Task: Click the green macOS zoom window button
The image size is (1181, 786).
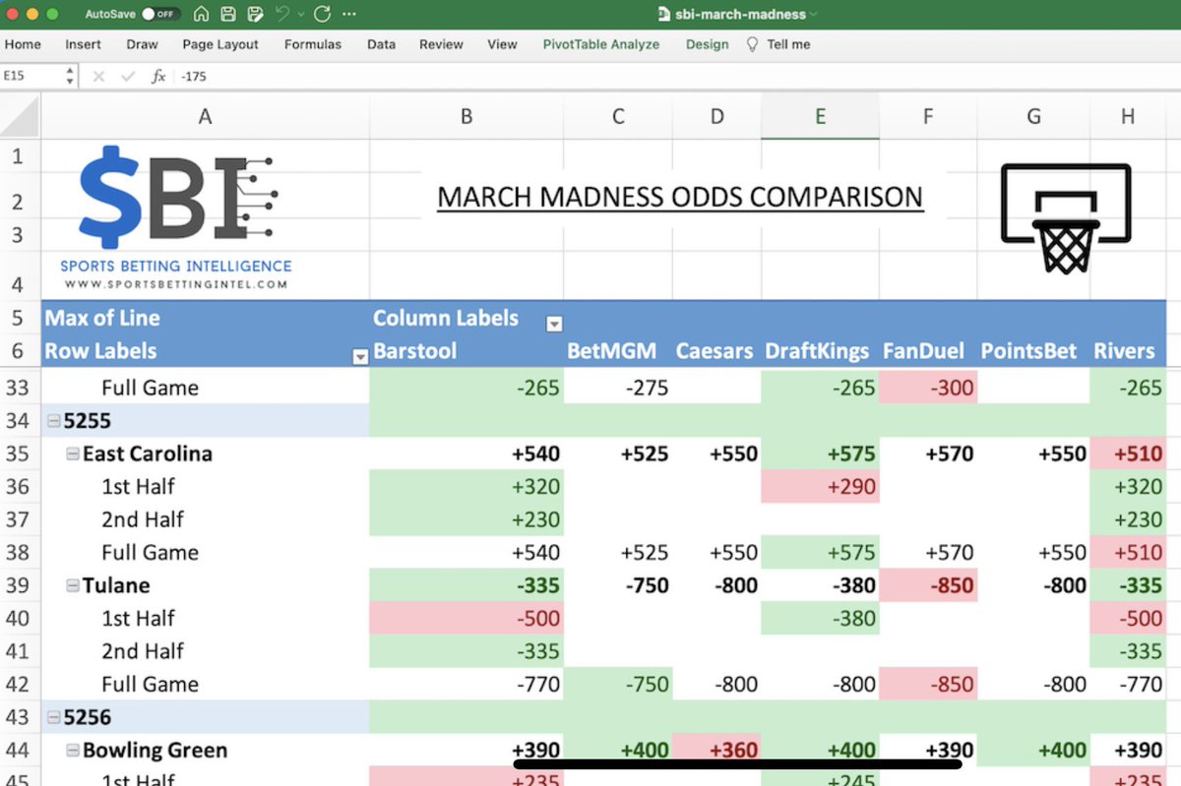Action: (x=51, y=15)
